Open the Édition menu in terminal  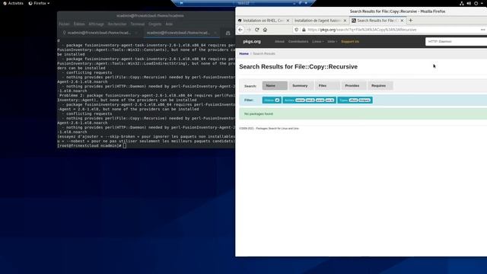pos(79,24)
